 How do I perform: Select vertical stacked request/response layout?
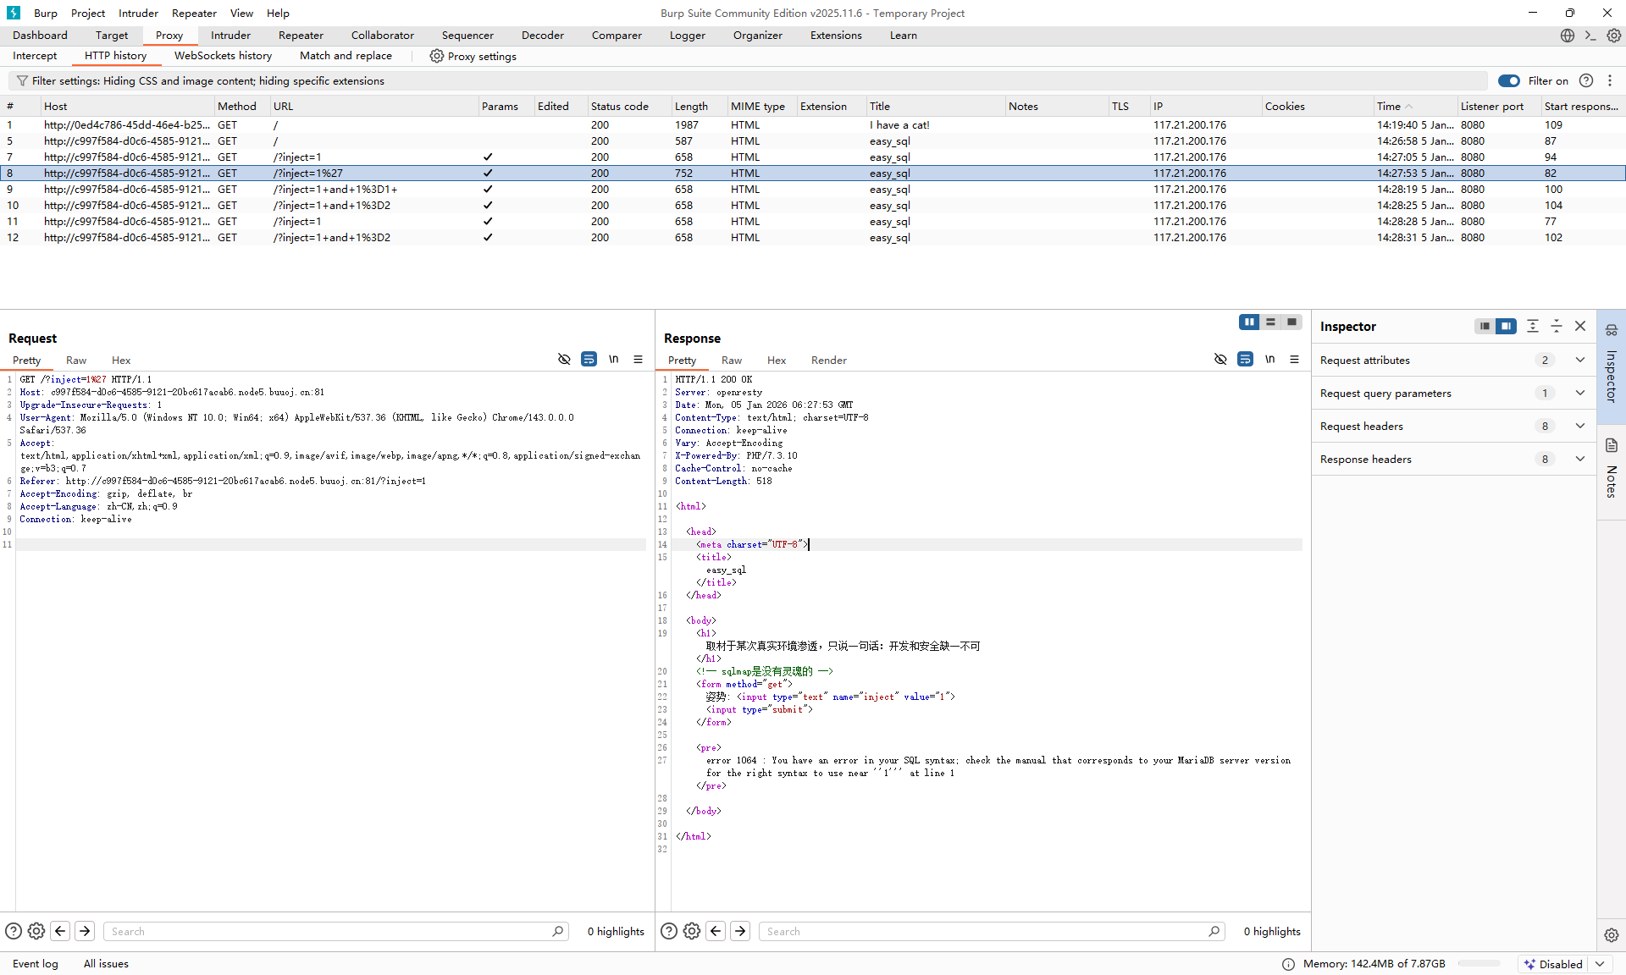[1270, 322]
